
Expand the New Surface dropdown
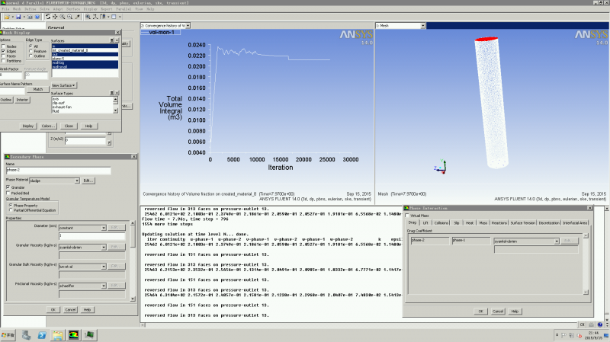click(x=65, y=85)
